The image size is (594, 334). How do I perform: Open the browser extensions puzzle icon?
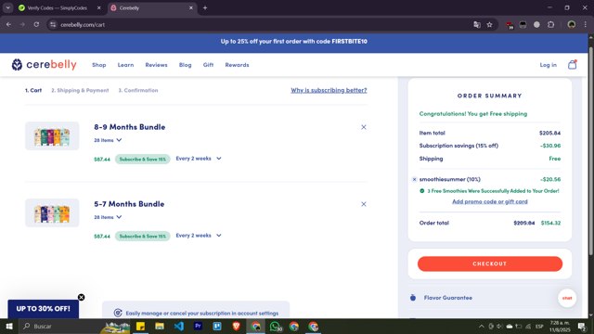(x=550, y=25)
